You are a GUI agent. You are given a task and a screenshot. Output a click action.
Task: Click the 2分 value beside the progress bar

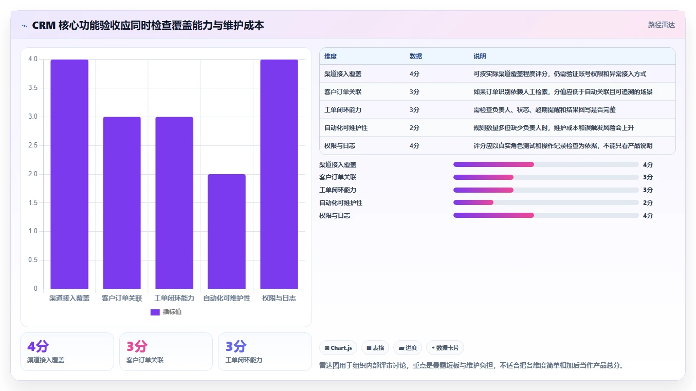(x=648, y=203)
